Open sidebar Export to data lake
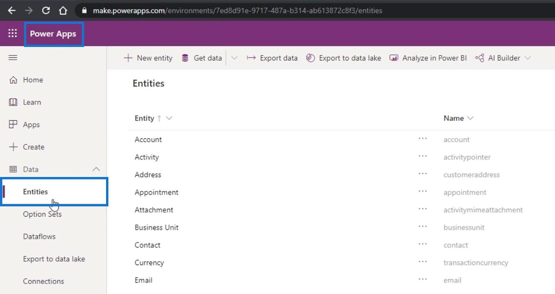 pos(54,259)
